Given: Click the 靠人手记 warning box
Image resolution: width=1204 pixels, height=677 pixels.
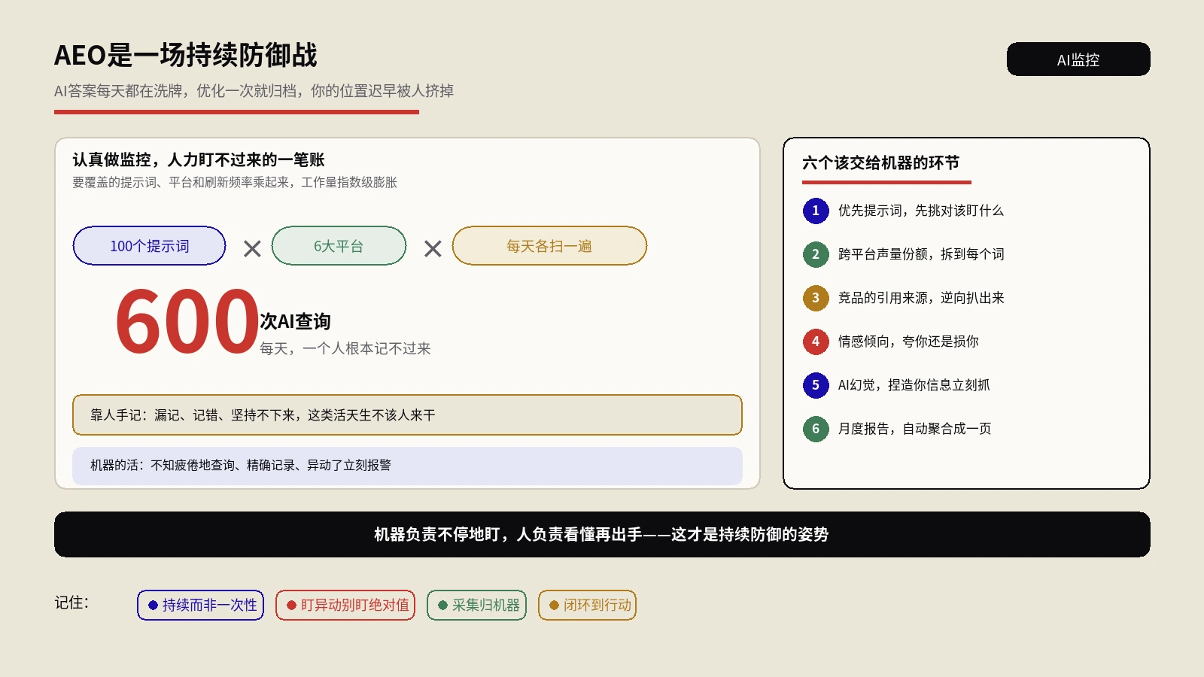Looking at the screenshot, I should coord(407,415).
